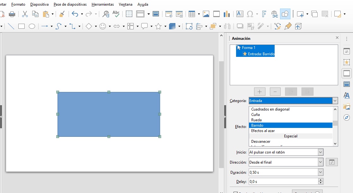
Task: Insert Fontwork text
Action: (264, 14)
